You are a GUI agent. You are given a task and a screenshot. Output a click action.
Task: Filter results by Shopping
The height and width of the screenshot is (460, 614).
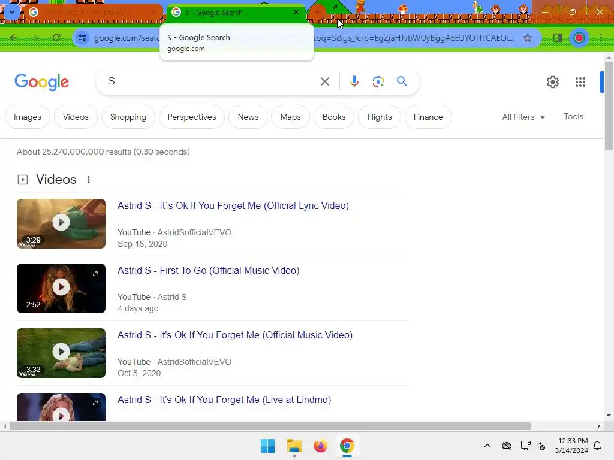pos(128,117)
